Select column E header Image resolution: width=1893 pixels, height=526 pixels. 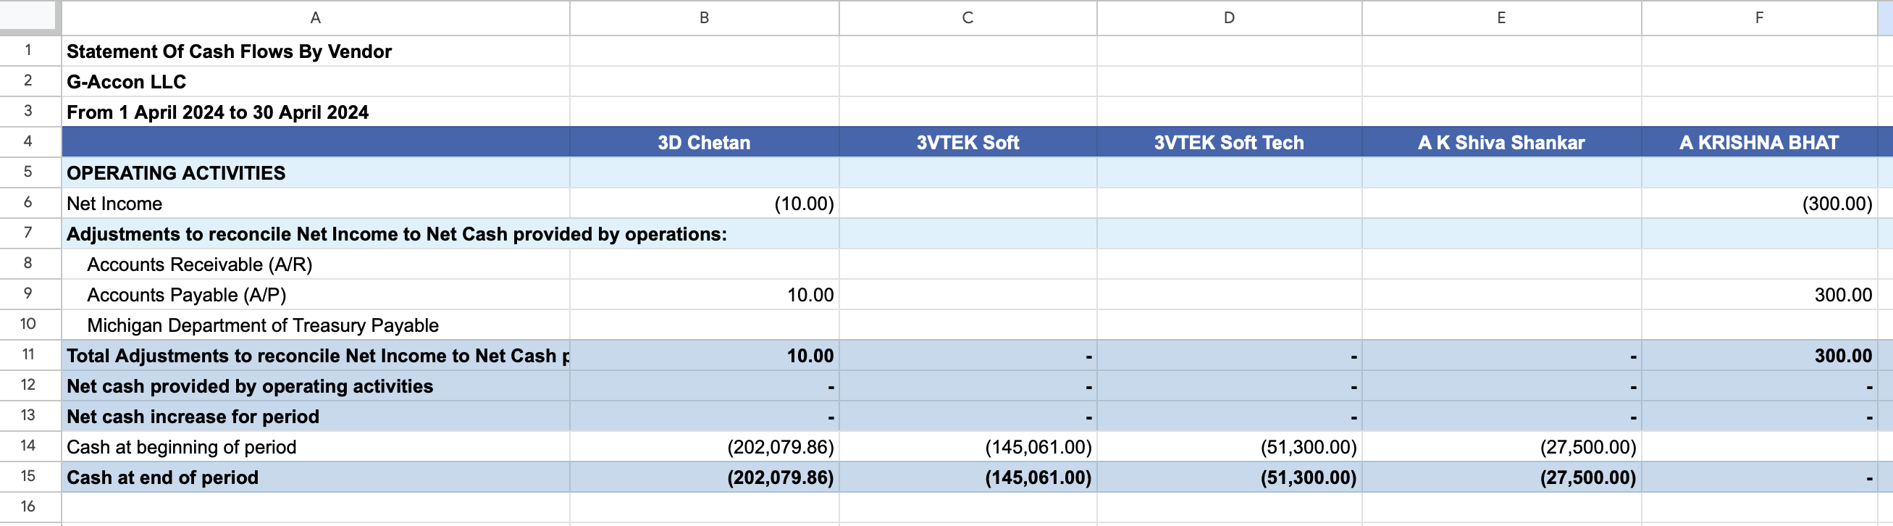pos(1501,17)
